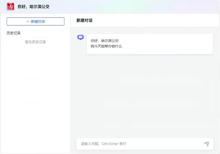
Task: Select the 历史记录 sidebar heading
Action: pos(13,33)
